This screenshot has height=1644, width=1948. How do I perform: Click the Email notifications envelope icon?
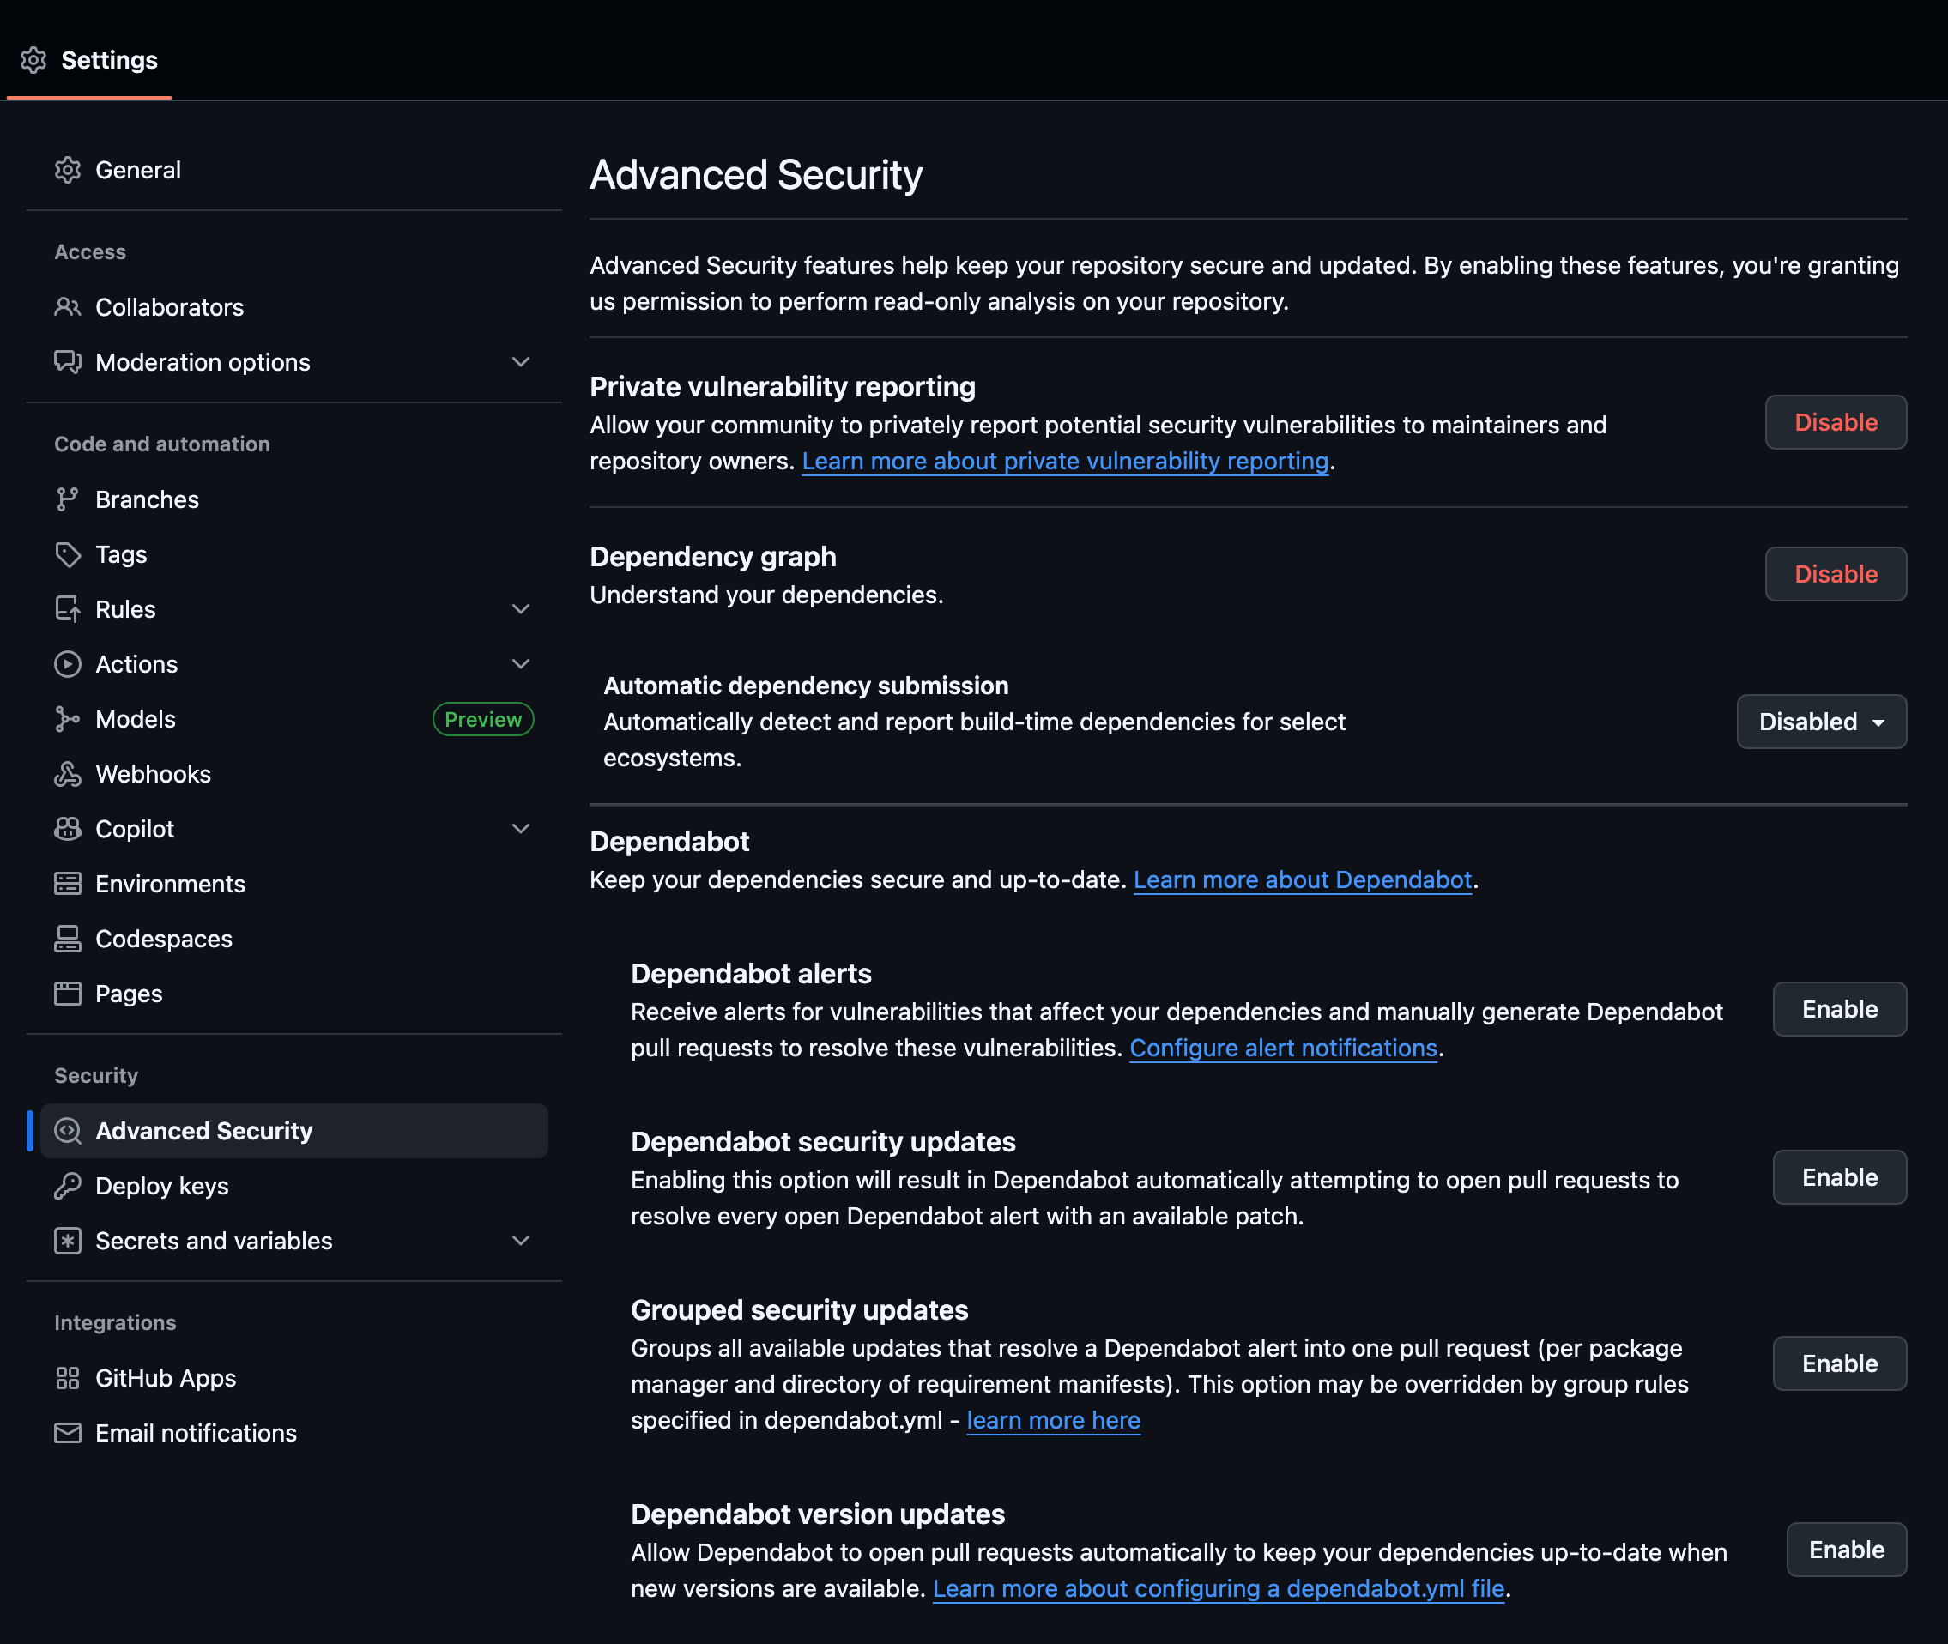tap(67, 1432)
